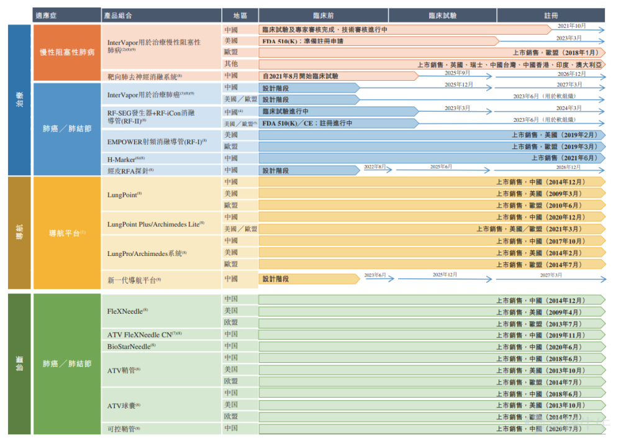Click the 上市銷售，中國（2020年7月） bar
621x443 pixels.
click(x=432, y=429)
